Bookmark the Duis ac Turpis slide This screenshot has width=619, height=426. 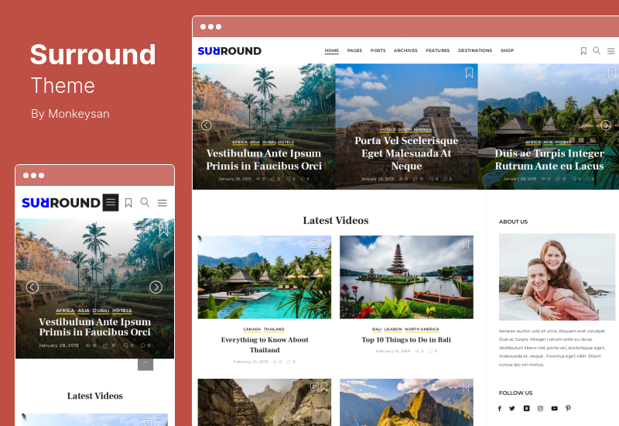point(611,73)
